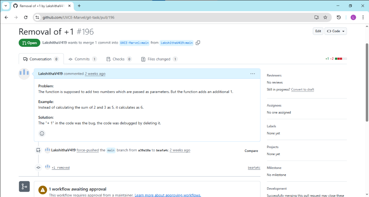Expand the Code dropdown
Viewport: 369px width, 197px height.
[335, 31]
